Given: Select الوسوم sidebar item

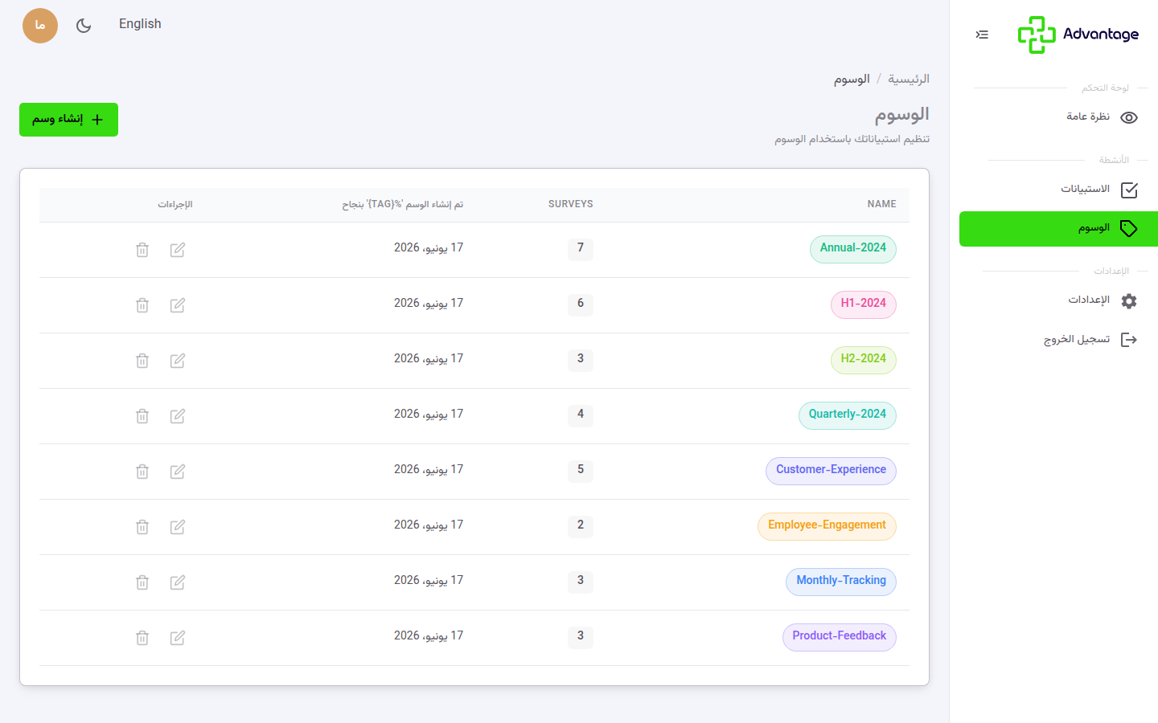Looking at the screenshot, I should [1058, 229].
